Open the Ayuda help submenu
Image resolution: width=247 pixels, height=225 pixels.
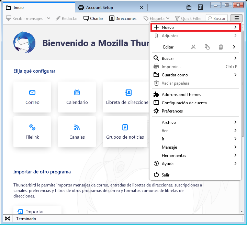click(195, 164)
